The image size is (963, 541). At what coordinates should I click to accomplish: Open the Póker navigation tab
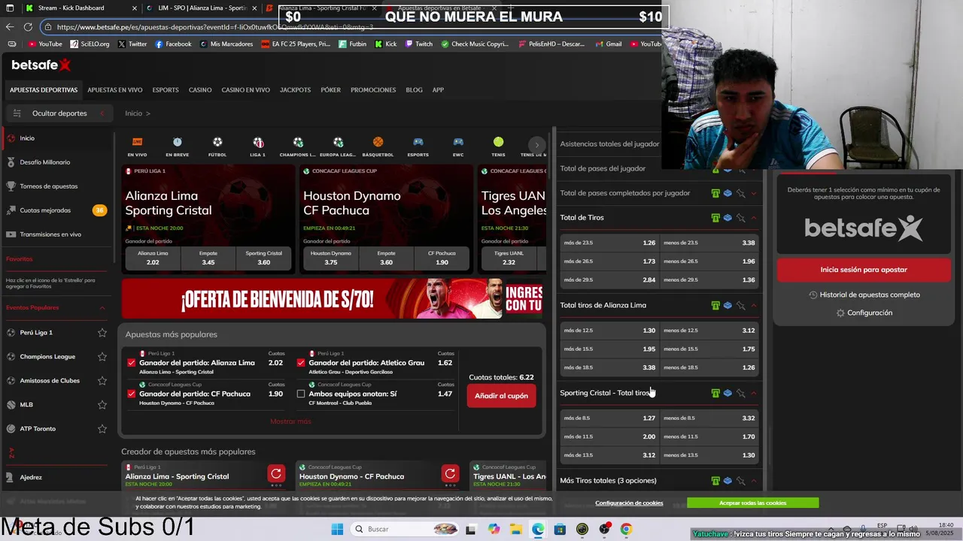point(330,90)
